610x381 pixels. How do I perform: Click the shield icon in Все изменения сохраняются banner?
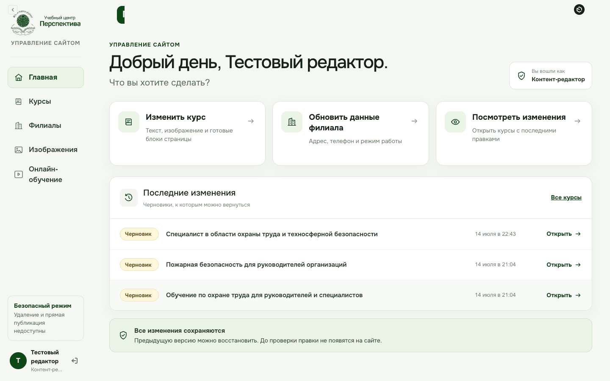(123, 335)
